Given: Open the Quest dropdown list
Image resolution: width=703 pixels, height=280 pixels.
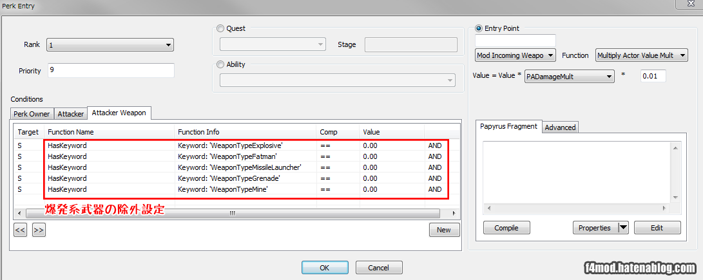Looking at the screenshot, I should pyautogui.click(x=273, y=44).
